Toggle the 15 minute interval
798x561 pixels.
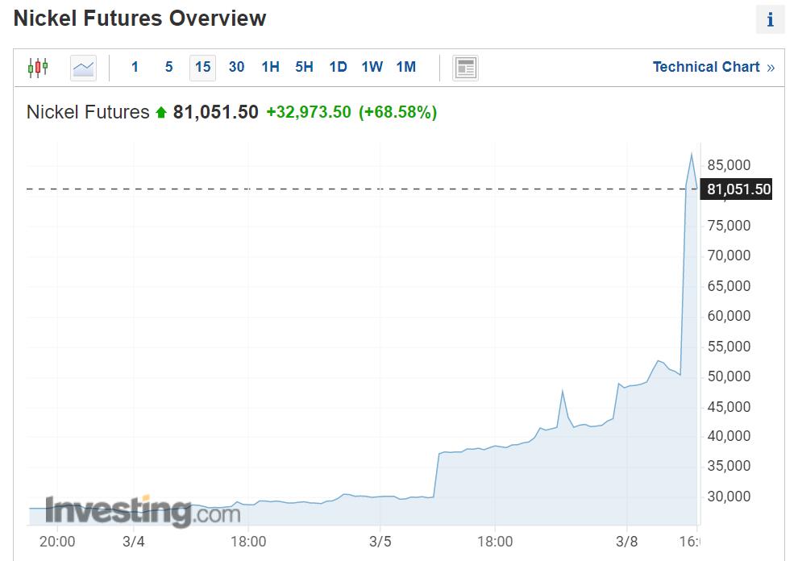[202, 68]
